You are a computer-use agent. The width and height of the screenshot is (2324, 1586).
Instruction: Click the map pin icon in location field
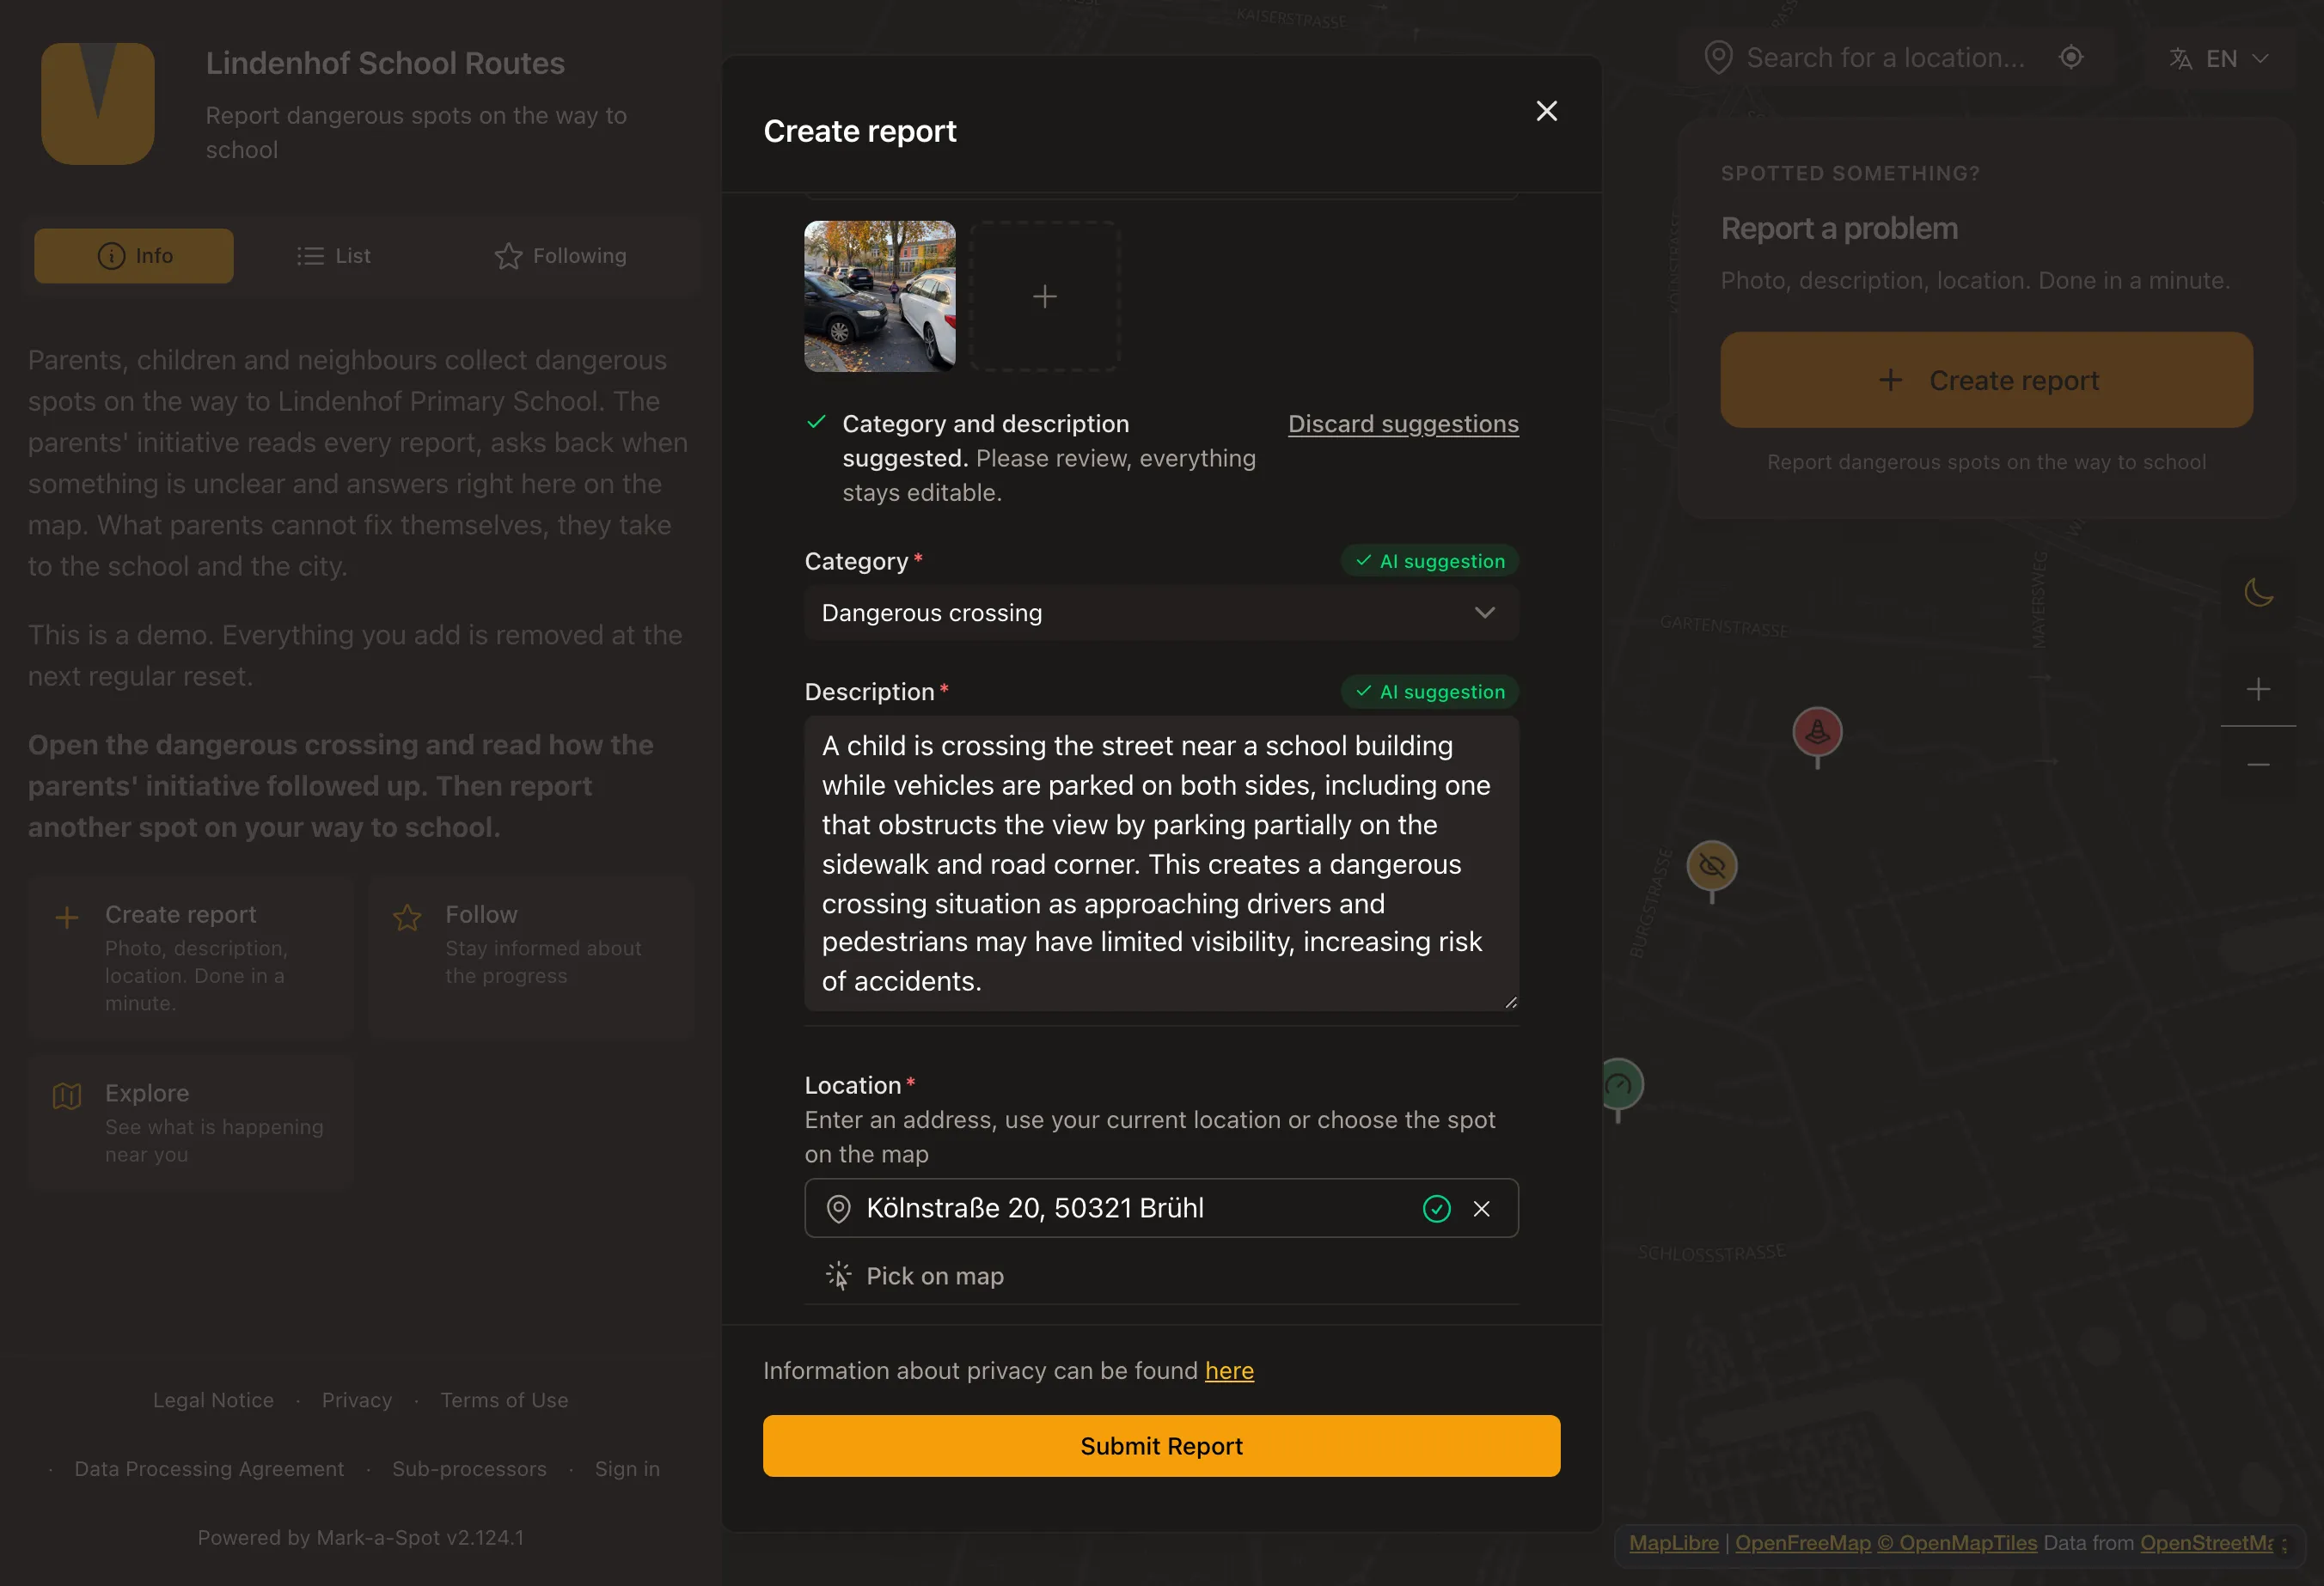coord(838,1209)
